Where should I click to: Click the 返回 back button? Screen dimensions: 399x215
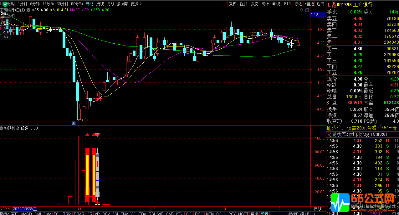(x=320, y=4)
